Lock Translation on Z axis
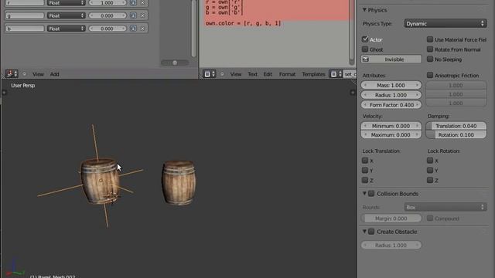This screenshot has width=495, height=278. [x=365, y=180]
